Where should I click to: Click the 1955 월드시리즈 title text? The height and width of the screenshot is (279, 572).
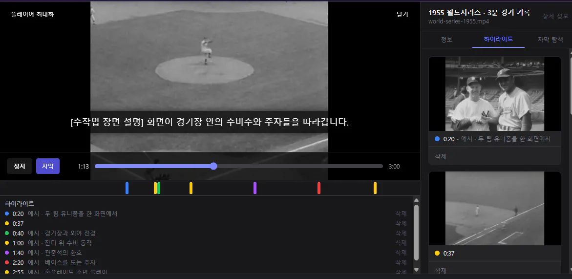tap(479, 13)
